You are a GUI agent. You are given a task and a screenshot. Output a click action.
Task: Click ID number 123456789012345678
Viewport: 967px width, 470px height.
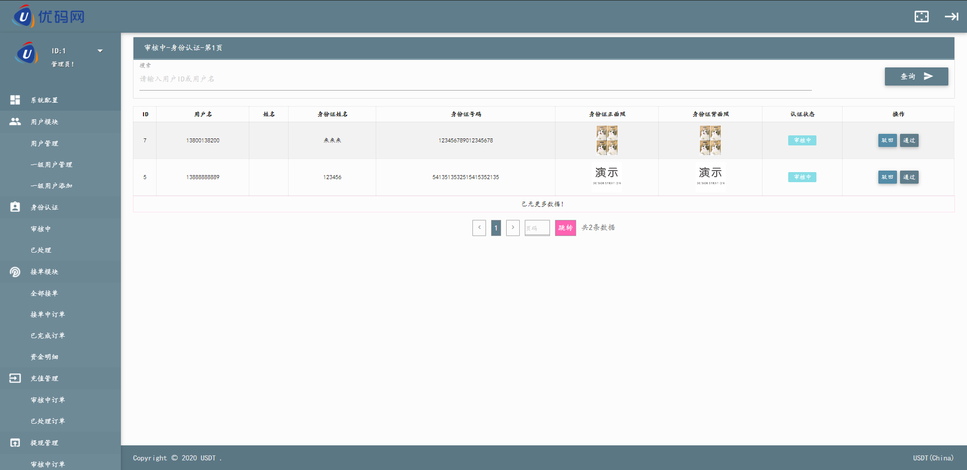click(x=465, y=140)
